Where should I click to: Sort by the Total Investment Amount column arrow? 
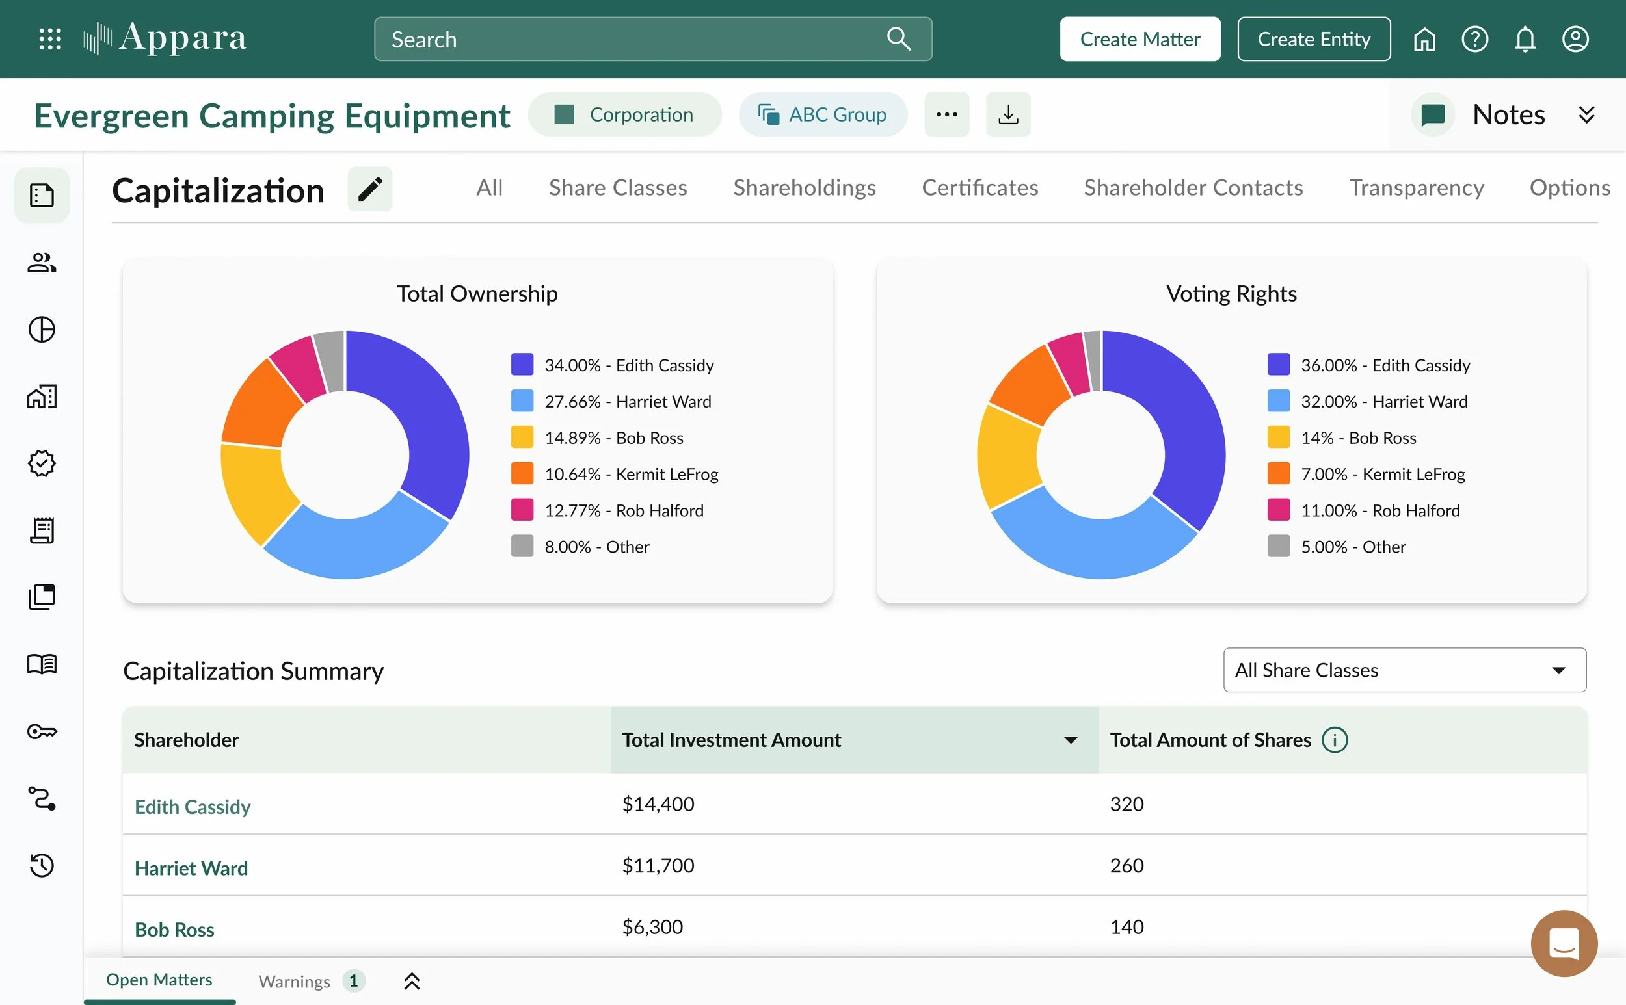coord(1070,740)
